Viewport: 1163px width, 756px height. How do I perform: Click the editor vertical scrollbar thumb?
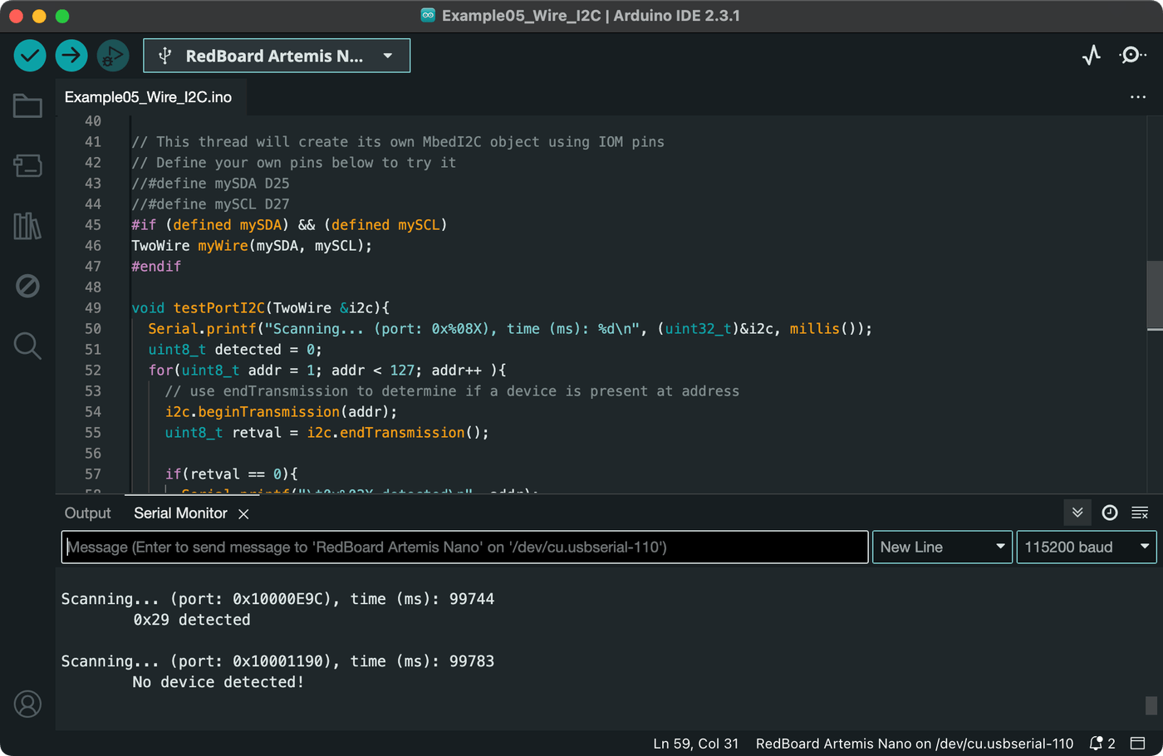(1155, 296)
